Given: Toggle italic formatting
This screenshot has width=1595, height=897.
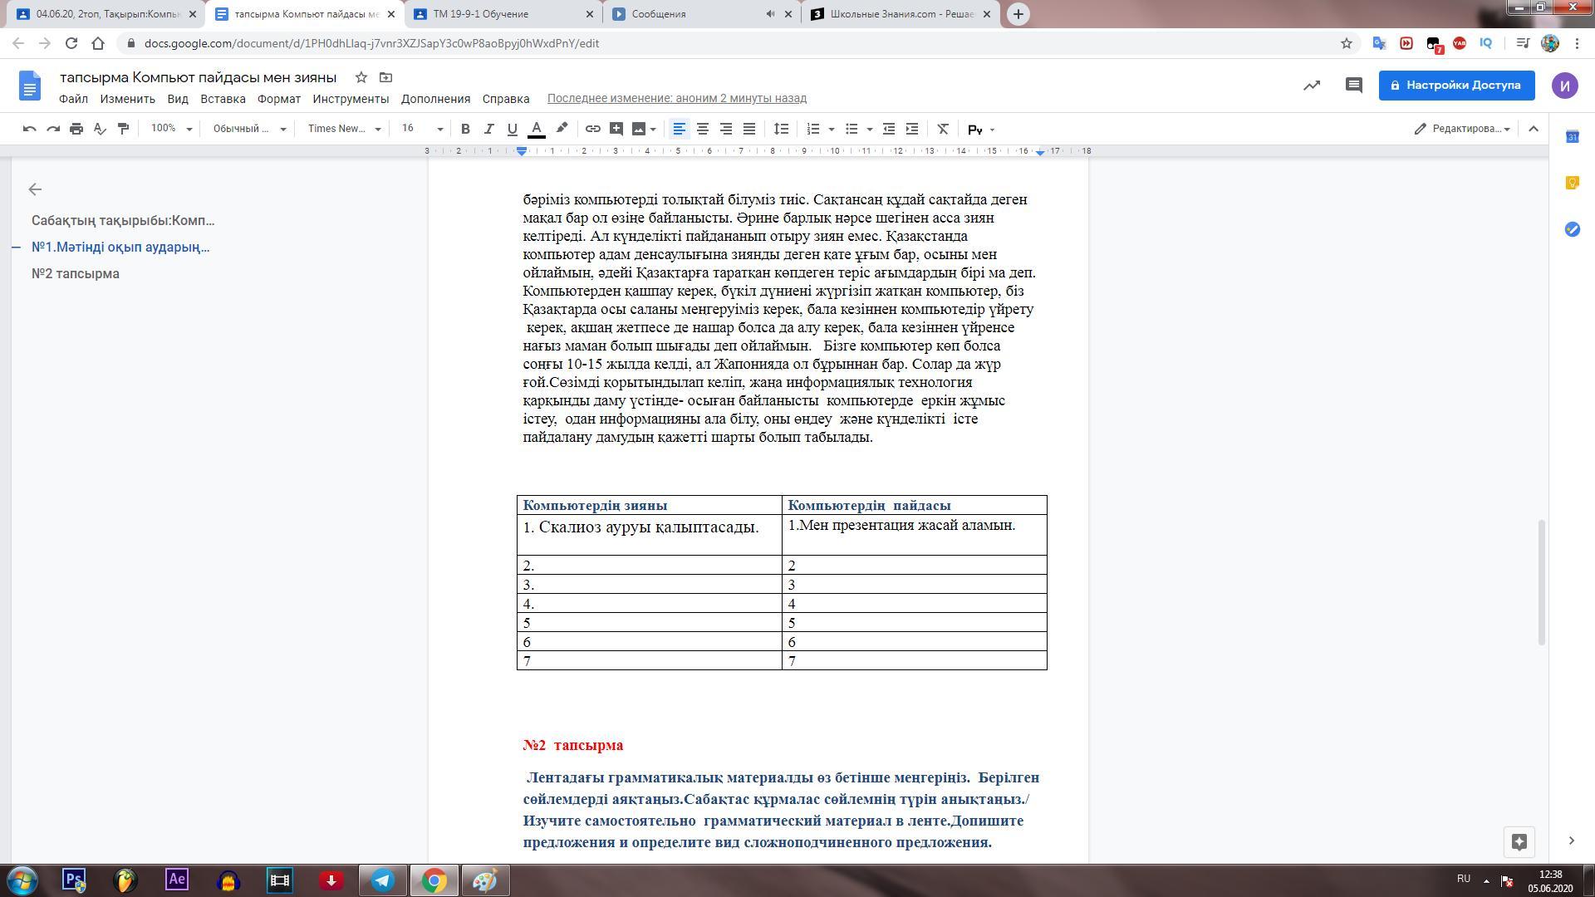Looking at the screenshot, I should tap(488, 129).
